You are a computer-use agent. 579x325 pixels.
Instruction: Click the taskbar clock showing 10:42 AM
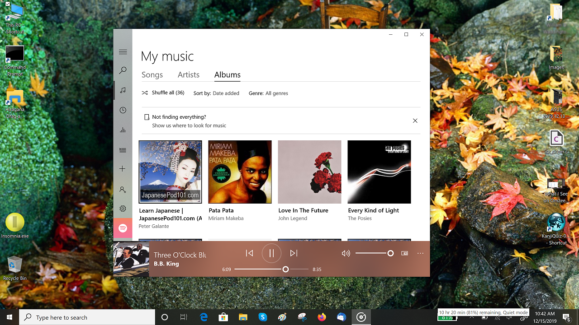click(x=545, y=317)
